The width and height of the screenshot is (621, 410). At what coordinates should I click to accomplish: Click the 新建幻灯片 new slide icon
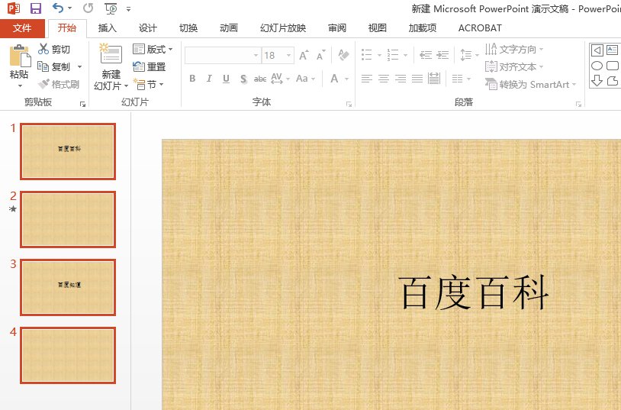click(111, 54)
